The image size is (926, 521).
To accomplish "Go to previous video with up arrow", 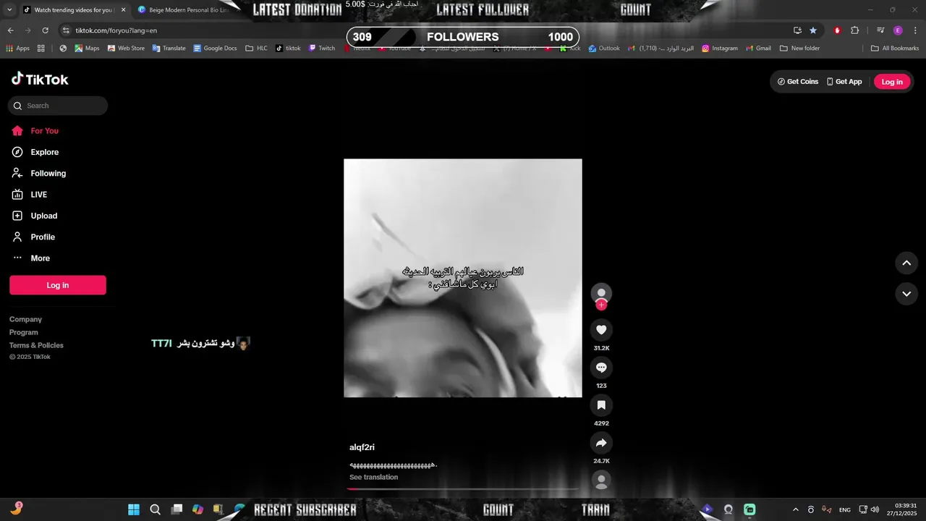I will 906,263.
